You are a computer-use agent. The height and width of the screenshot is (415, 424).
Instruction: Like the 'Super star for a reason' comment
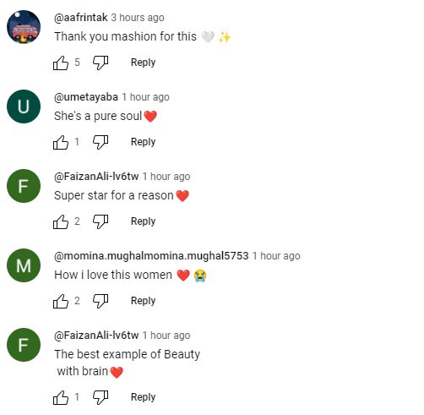pos(61,221)
